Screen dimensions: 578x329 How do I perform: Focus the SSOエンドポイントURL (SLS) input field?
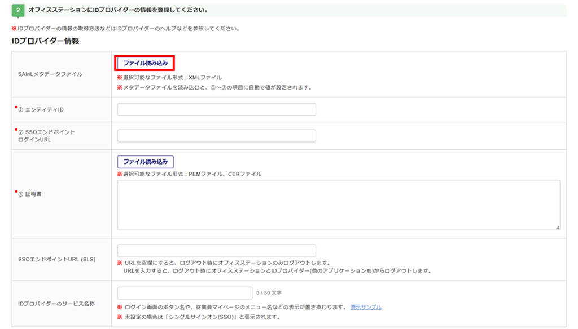pyautogui.click(x=216, y=251)
